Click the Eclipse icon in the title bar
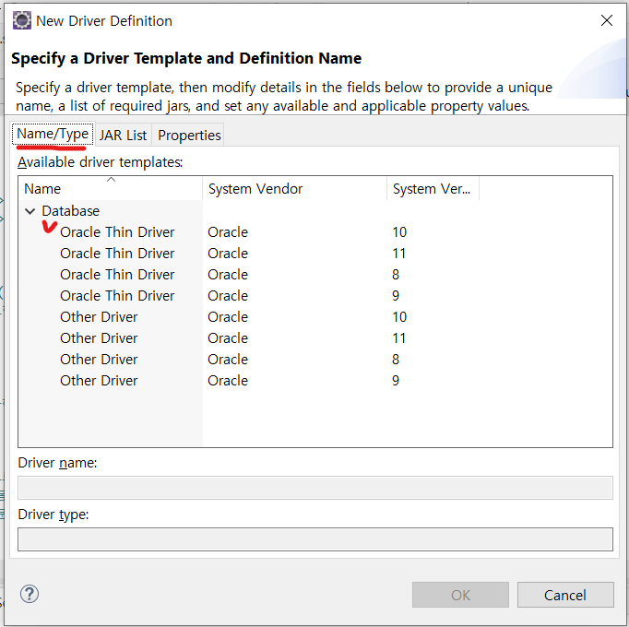This screenshot has width=629, height=627. [21, 20]
